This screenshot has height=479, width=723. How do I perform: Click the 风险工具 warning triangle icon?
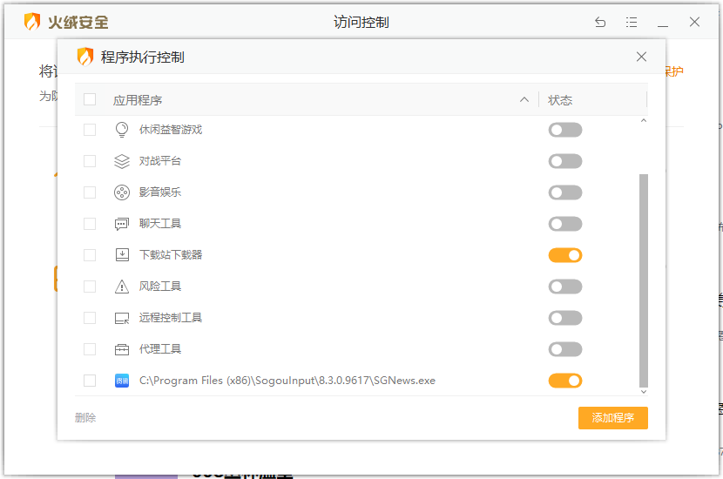[x=122, y=287]
